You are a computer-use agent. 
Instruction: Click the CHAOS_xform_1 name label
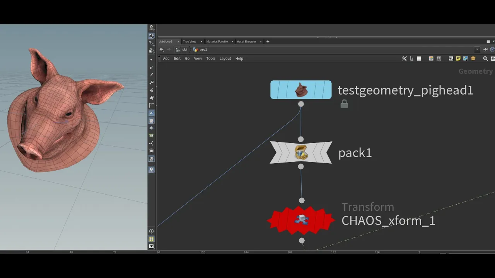388,220
